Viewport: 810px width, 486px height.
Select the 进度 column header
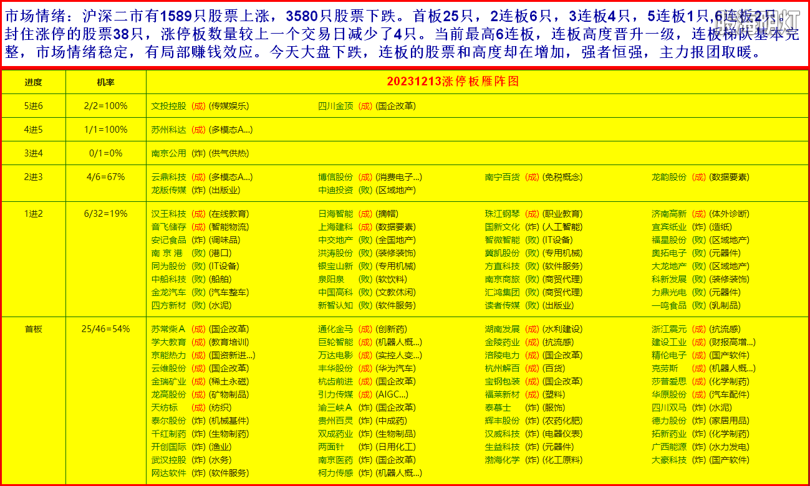34,82
